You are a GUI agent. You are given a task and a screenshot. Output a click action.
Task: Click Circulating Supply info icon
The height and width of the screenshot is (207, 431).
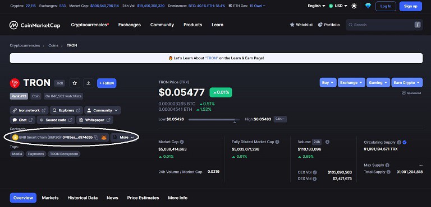[399, 142]
